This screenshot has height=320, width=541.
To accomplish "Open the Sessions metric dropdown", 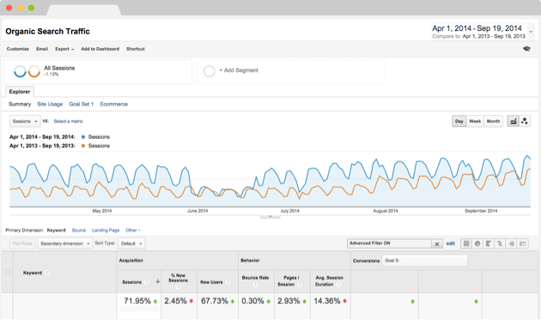I will click(x=25, y=121).
